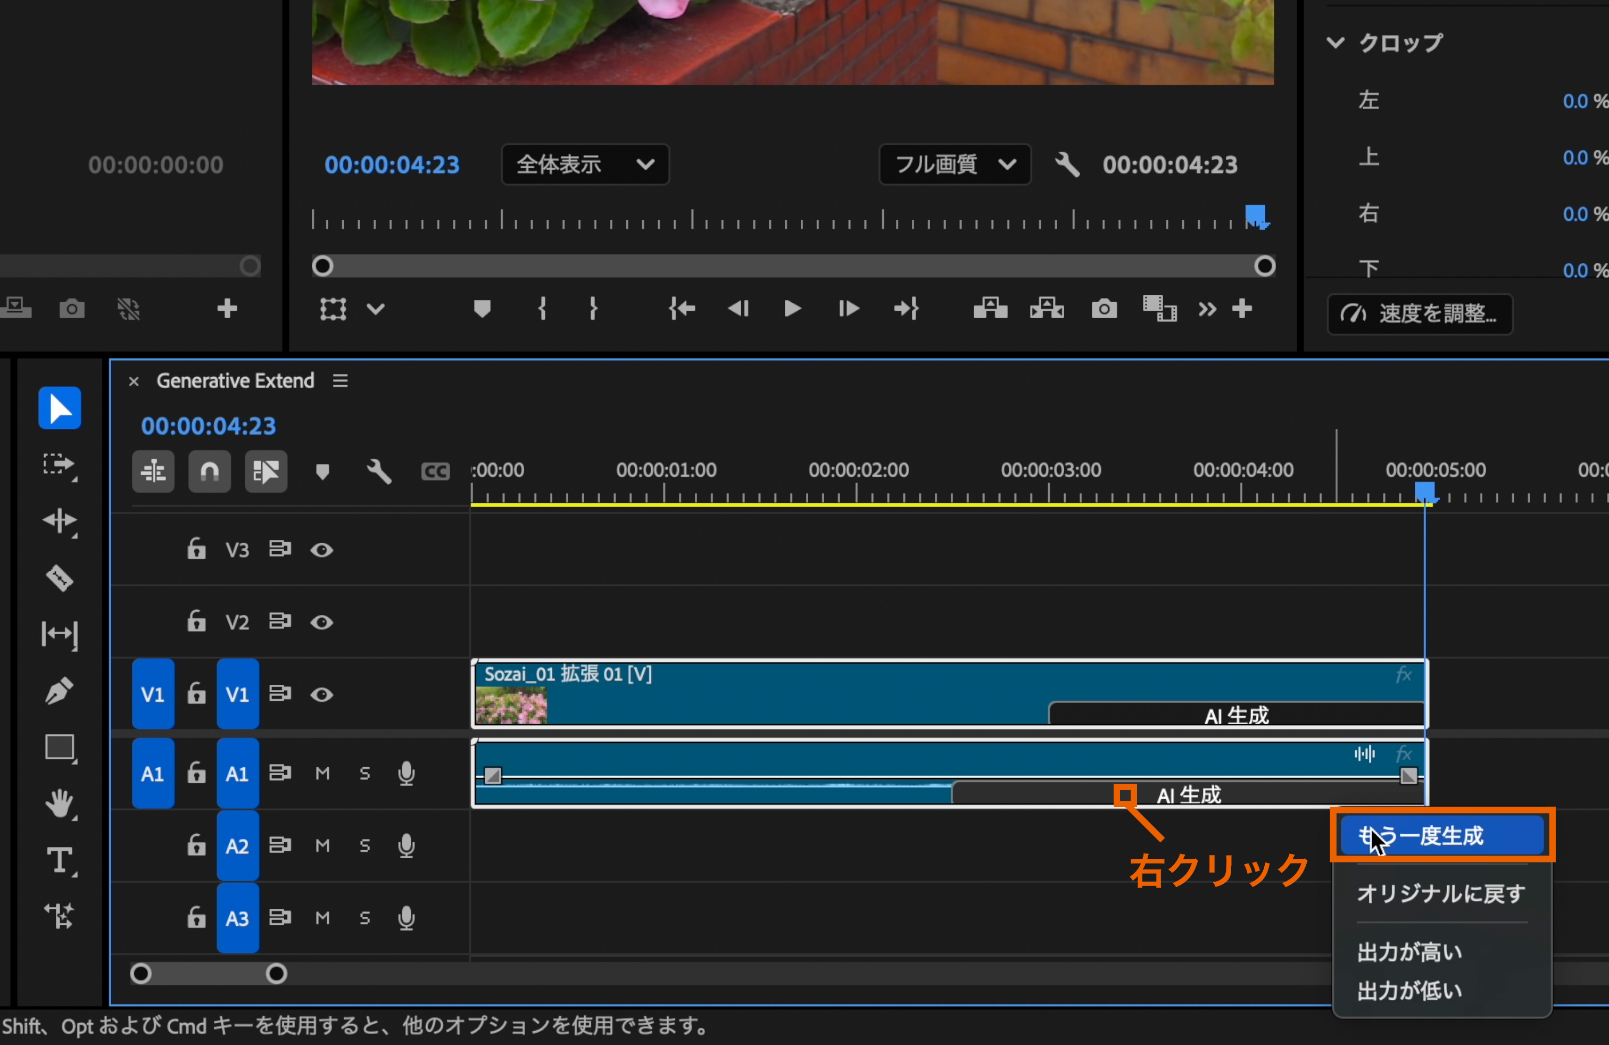
Task: Click the 速度を調整 button
Action: click(1420, 313)
